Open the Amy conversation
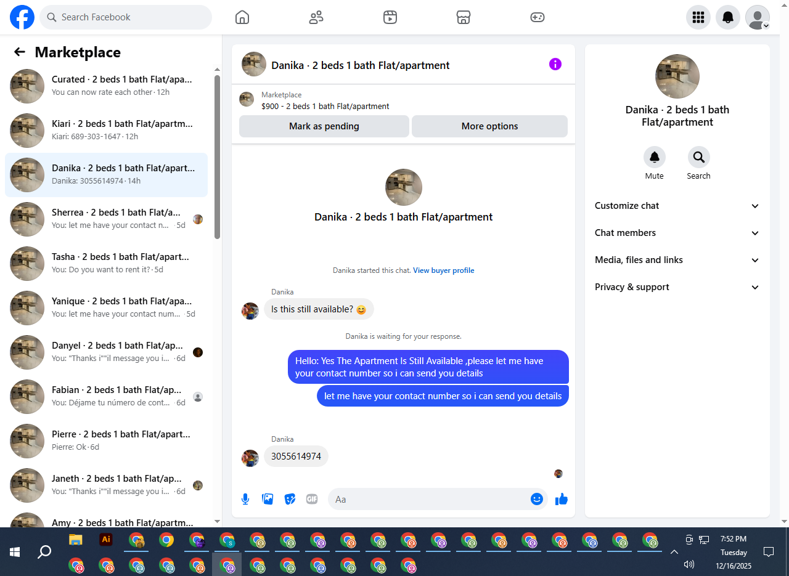789x576 pixels. 106,519
